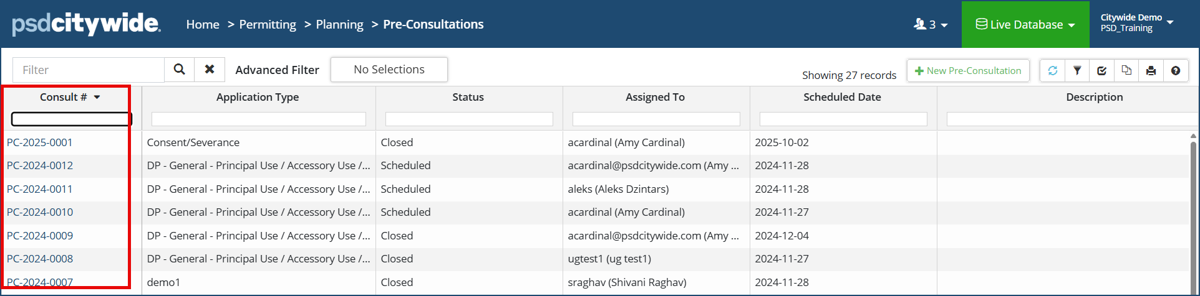Click the Status column filter field

pyautogui.click(x=469, y=119)
